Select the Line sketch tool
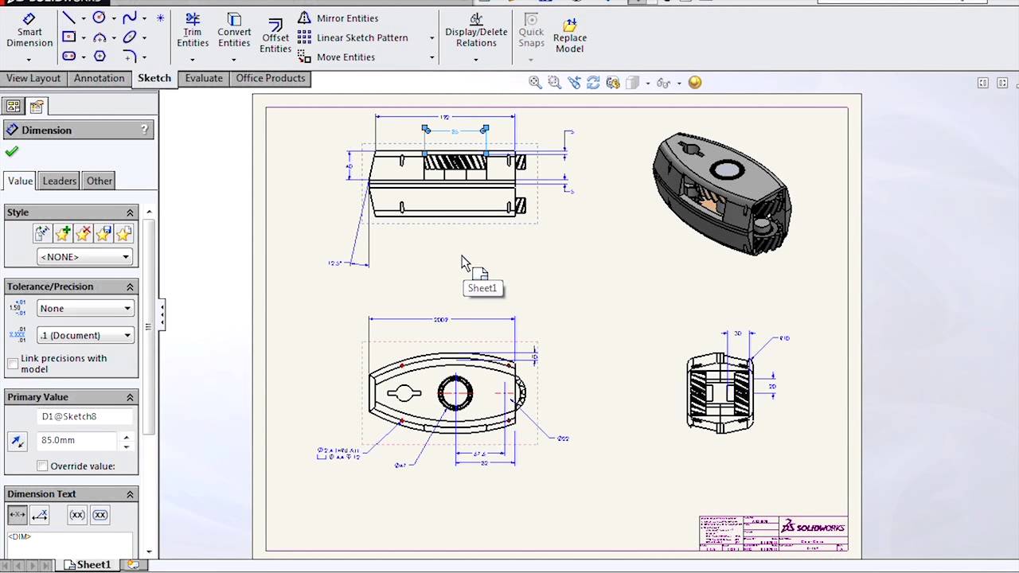The width and height of the screenshot is (1019, 573). [x=68, y=18]
